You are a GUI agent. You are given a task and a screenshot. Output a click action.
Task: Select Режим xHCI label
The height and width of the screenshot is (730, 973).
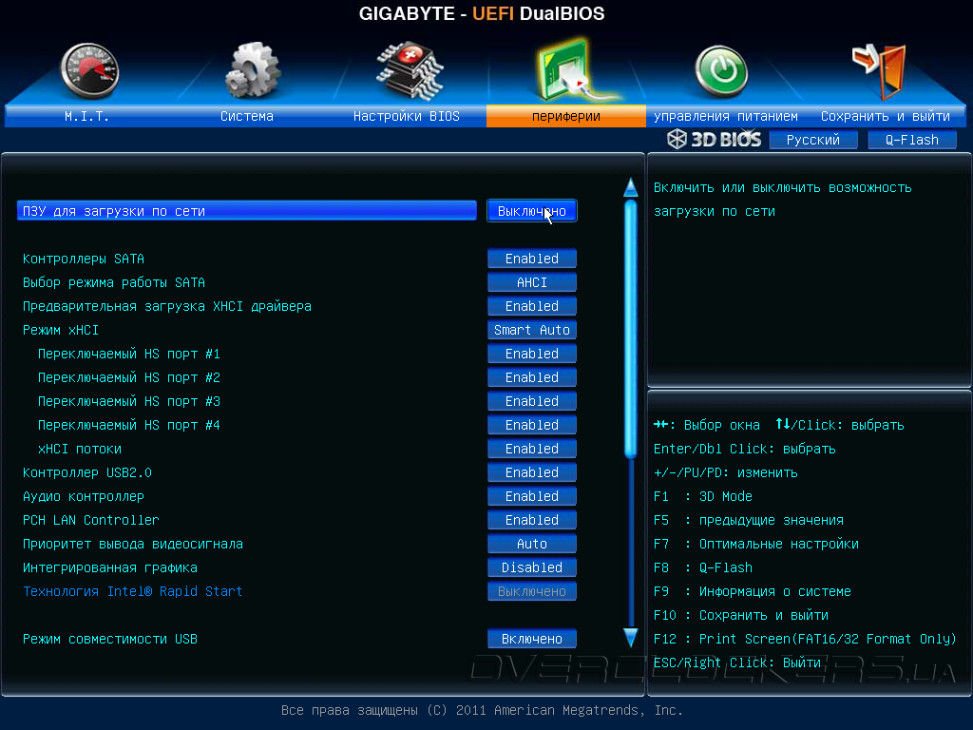60,330
